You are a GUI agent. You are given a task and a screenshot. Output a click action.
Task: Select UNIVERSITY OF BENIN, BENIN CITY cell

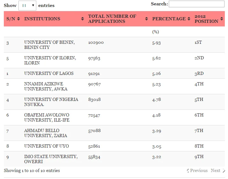pos(49,45)
